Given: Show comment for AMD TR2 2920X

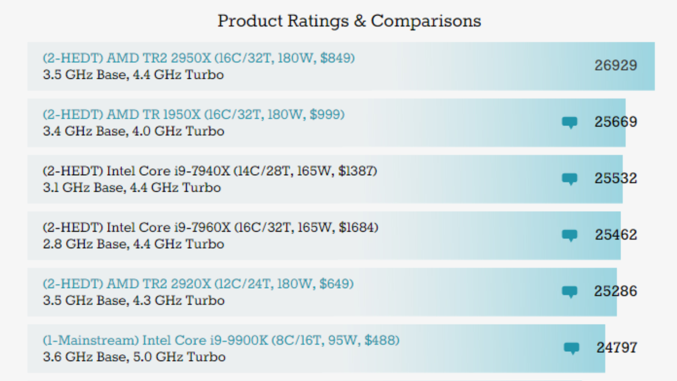Looking at the screenshot, I should tap(570, 291).
